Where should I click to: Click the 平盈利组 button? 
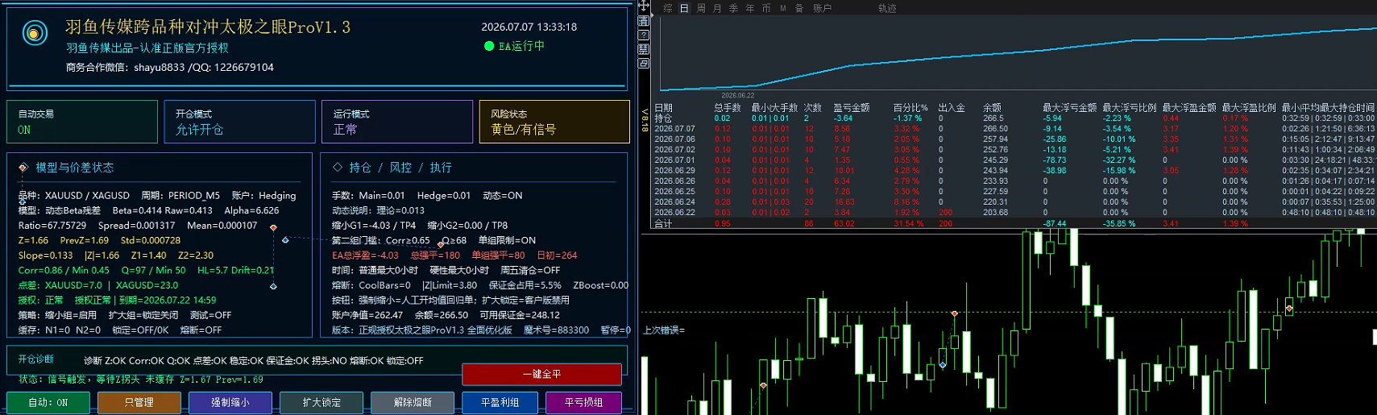(500, 402)
